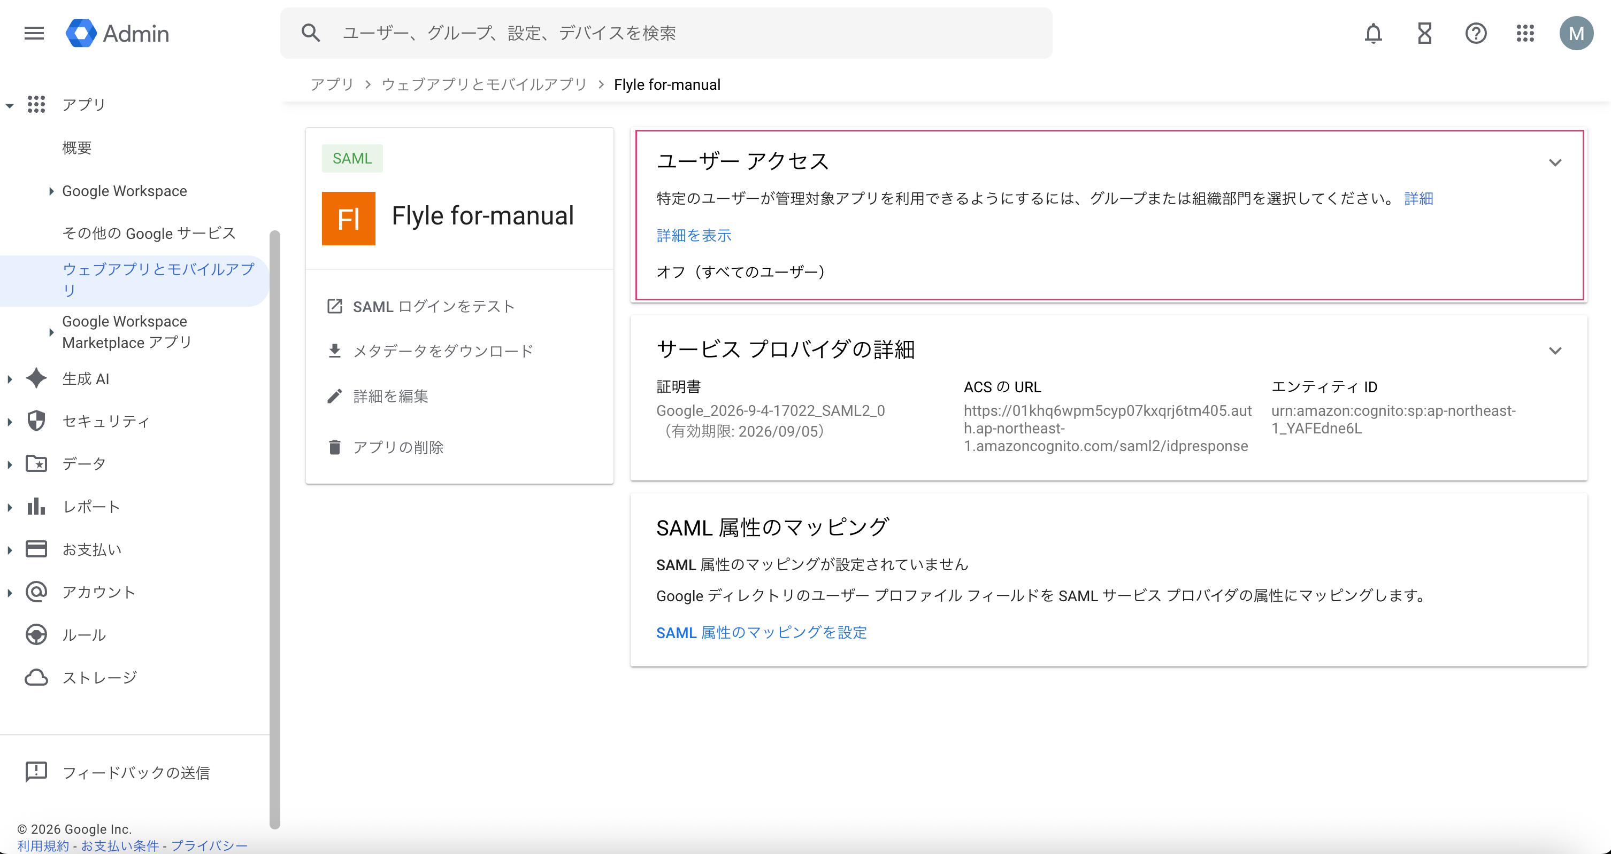Click the Flyle orange app logo
Screen dimensions: 1611x854
point(348,218)
